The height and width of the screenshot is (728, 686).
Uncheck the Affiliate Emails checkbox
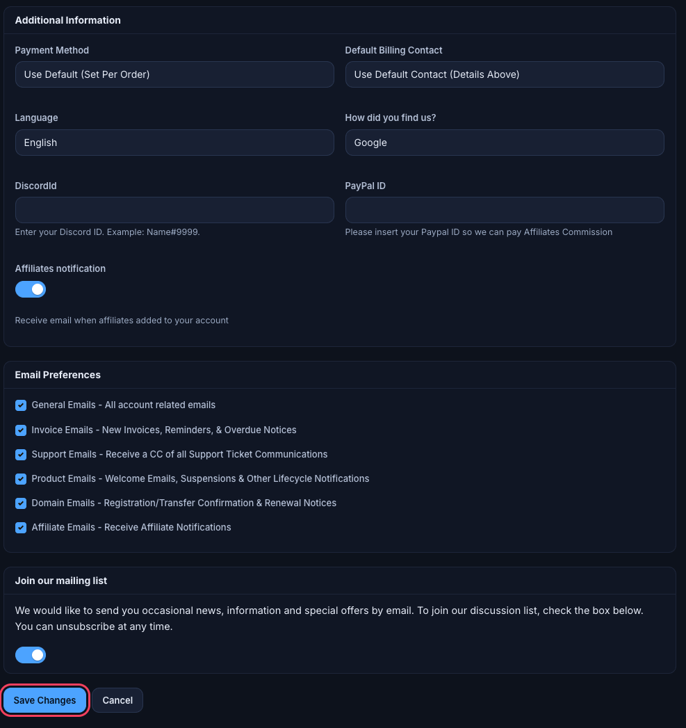(x=21, y=528)
